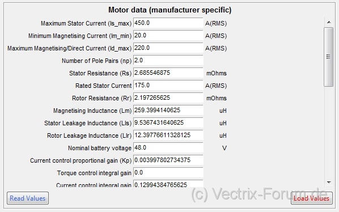Focus the Nominal battery voltage field
This screenshot has width=339, height=212.
click(x=168, y=147)
